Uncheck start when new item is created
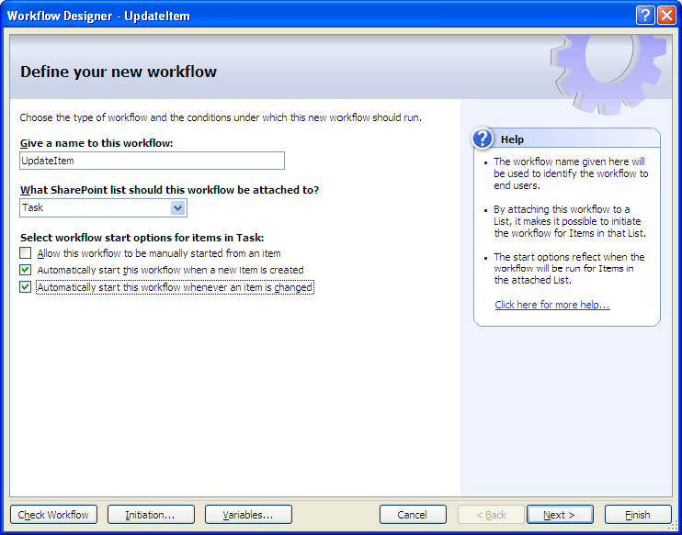Viewport: 682px width, 535px height. click(x=25, y=270)
